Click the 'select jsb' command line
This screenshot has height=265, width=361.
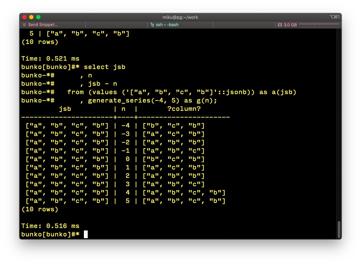point(104,67)
